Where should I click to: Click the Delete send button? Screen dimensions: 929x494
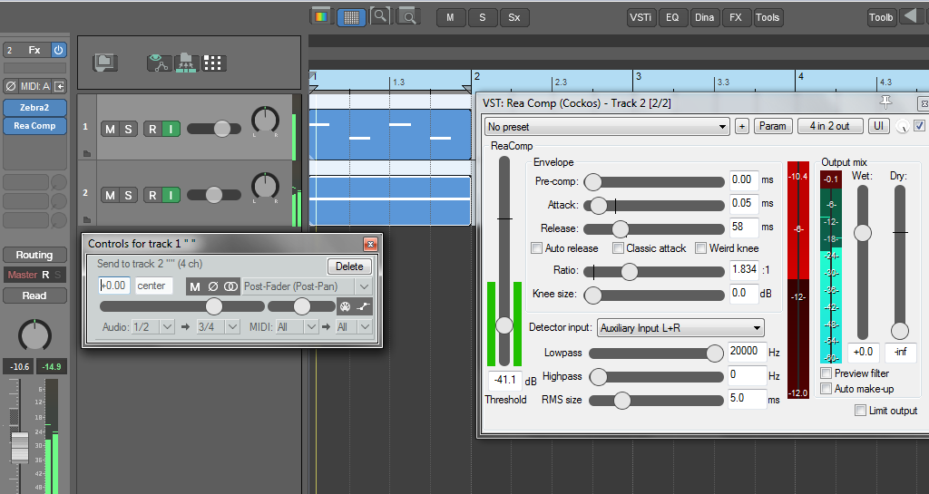click(349, 266)
